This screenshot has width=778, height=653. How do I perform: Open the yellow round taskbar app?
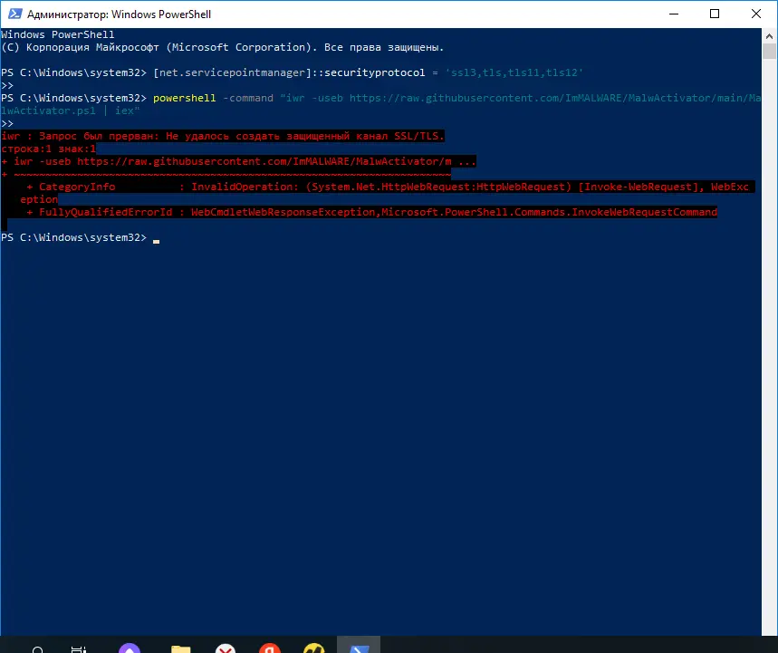pos(314,648)
